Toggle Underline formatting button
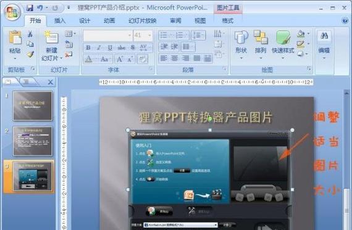Viewport: 352px width, 230px height. [x=110, y=47]
